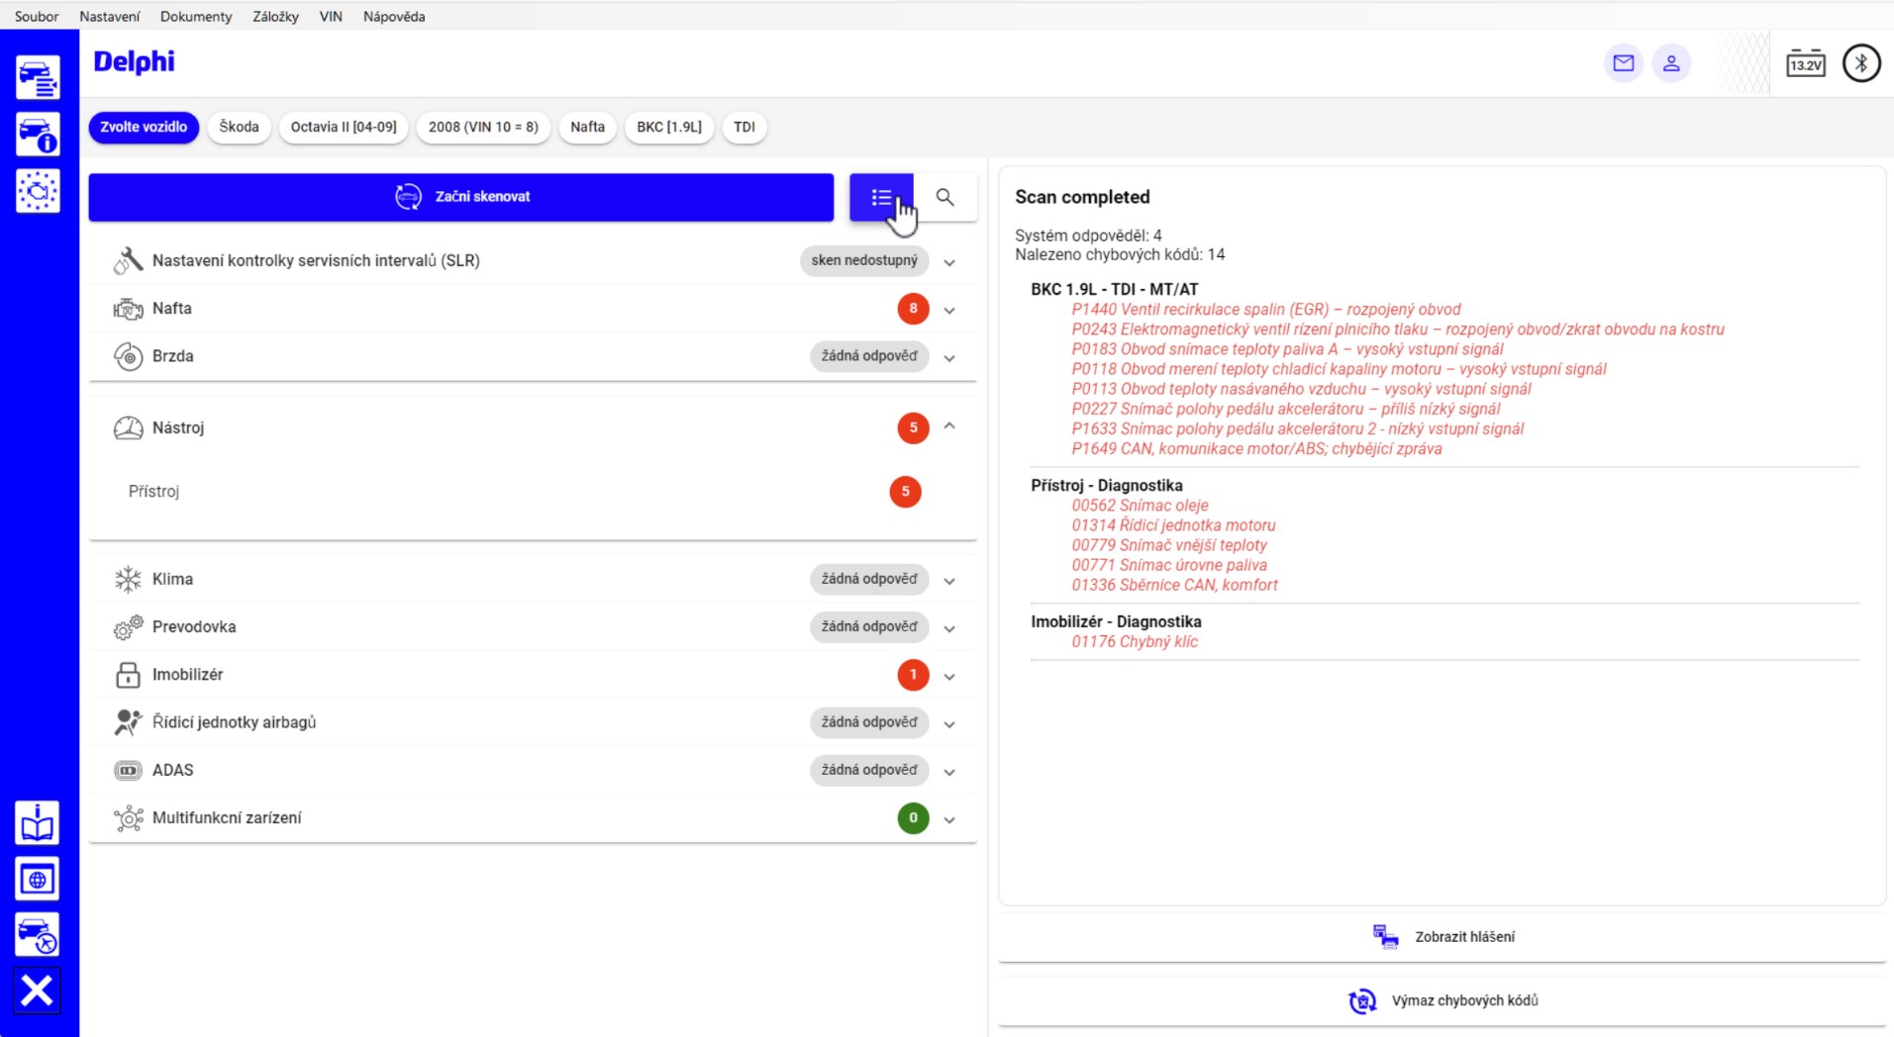Expand the Multifunkční zarízení row chevron
1894x1037 pixels.
[949, 819]
